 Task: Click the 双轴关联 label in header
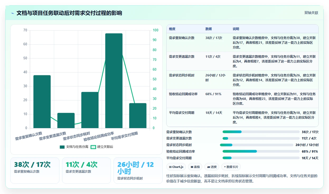click(311, 13)
